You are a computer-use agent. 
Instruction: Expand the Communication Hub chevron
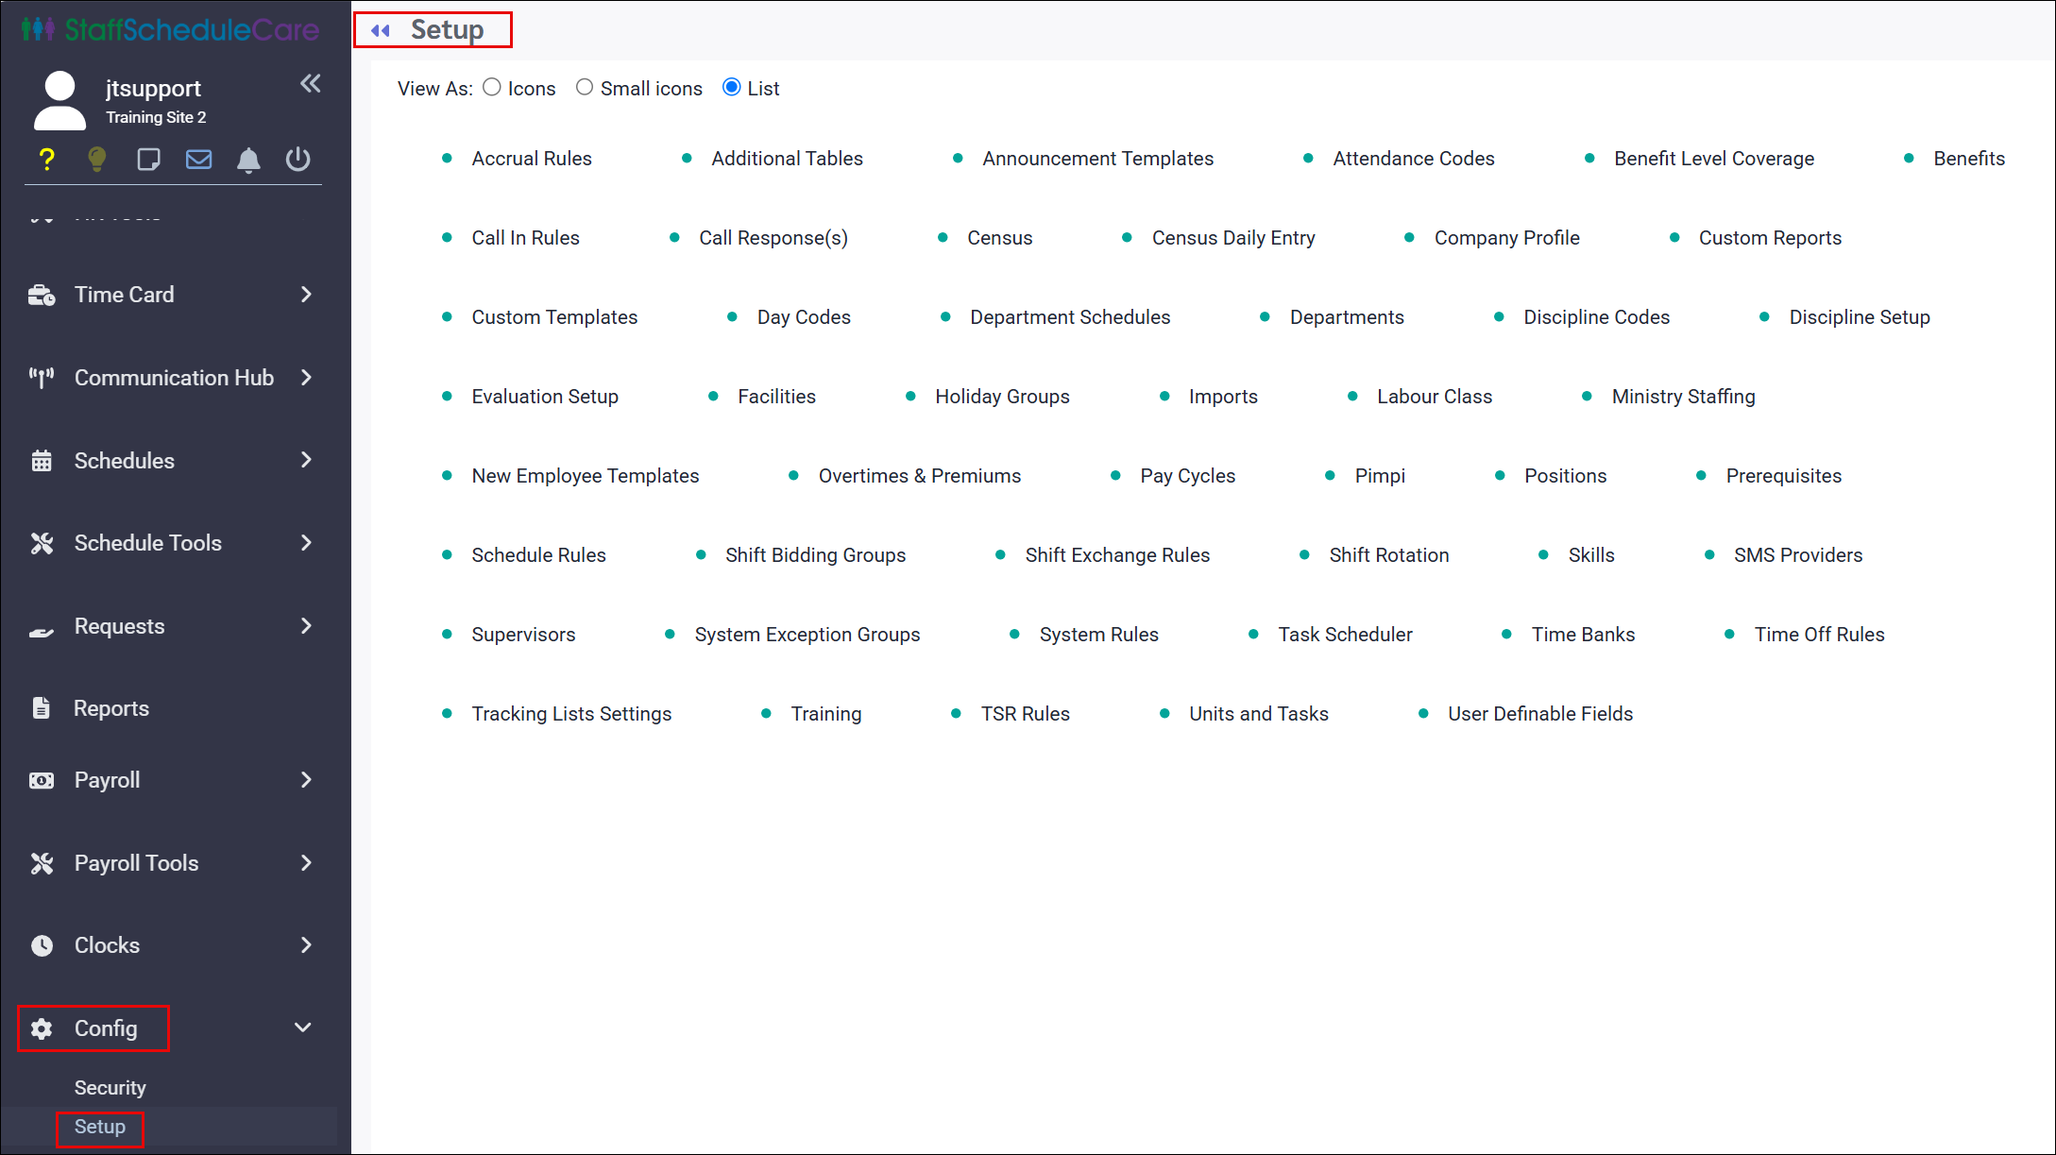click(x=306, y=378)
